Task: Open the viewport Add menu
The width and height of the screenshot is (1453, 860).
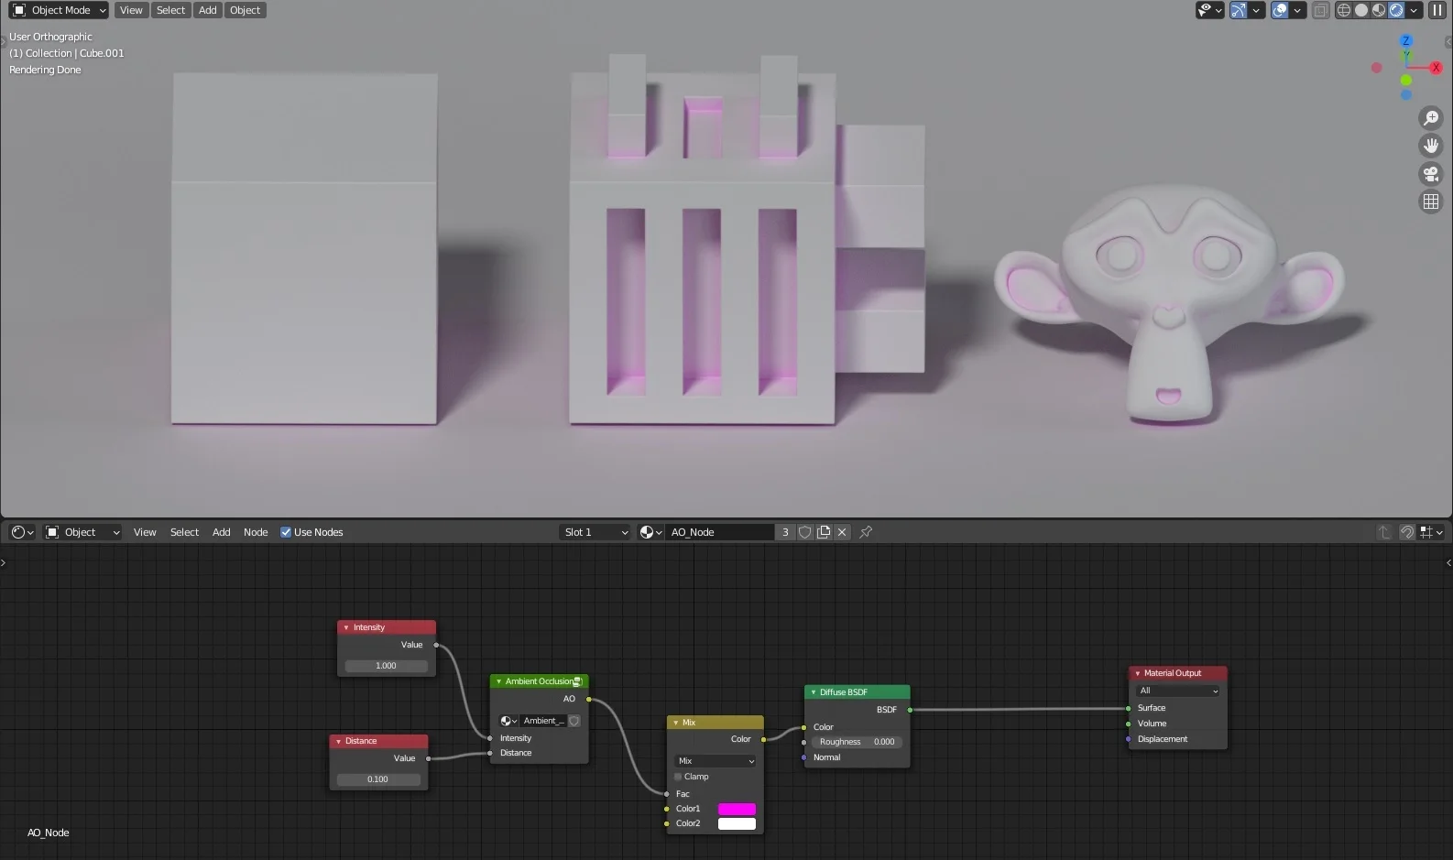Action: pyautogui.click(x=208, y=10)
